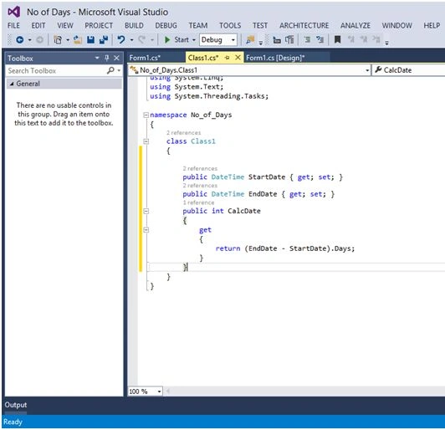Click the bookmark toggle icon

point(337,39)
